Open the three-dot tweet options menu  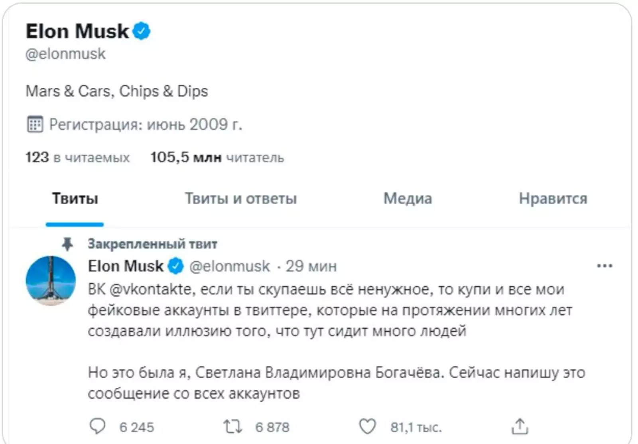605,266
